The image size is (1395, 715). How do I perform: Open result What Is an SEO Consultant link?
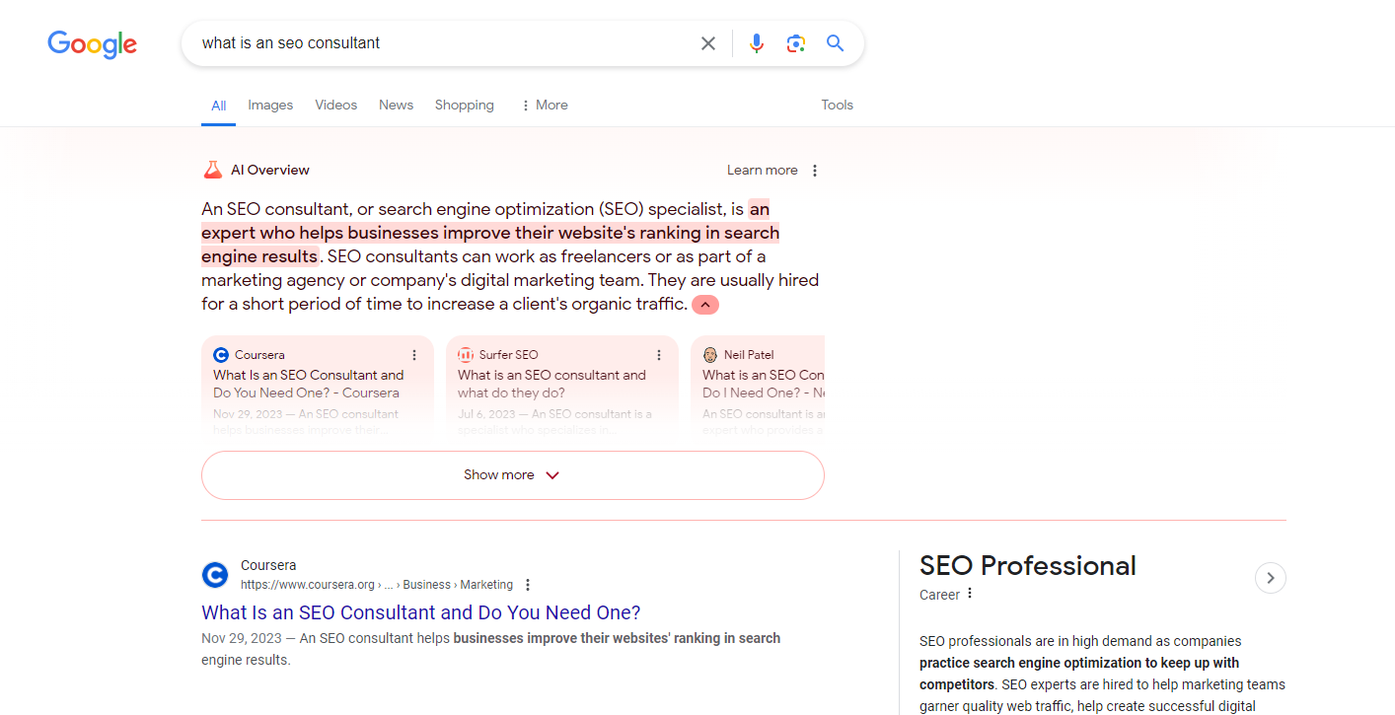click(x=421, y=612)
